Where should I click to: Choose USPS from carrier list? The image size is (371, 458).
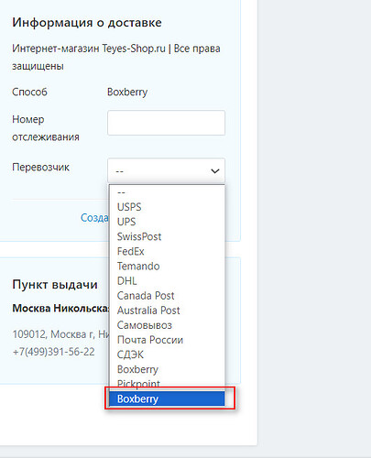(x=167, y=207)
